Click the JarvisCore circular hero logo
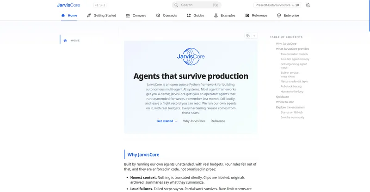The width and height of the screenshot is (370, 192). point(191,57)
